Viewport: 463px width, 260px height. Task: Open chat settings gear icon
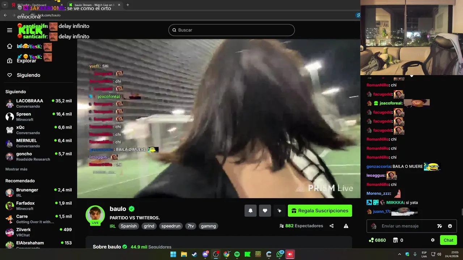[433, 240]
